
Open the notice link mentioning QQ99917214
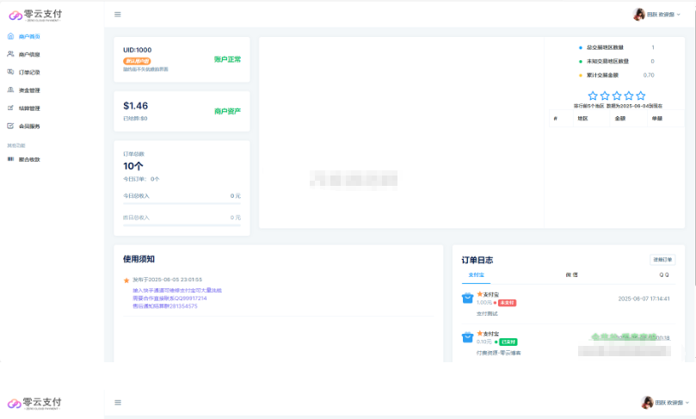tap(169, 299)
